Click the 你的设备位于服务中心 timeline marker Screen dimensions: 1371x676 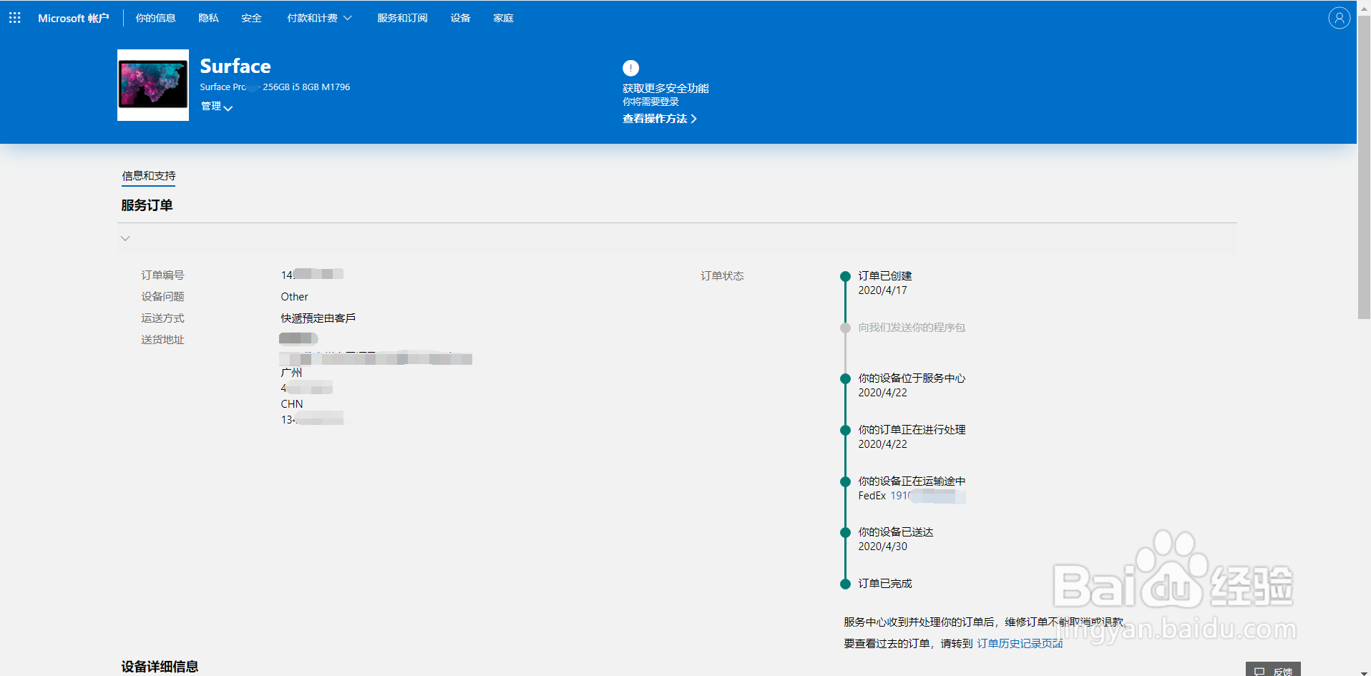pos(845,378)
